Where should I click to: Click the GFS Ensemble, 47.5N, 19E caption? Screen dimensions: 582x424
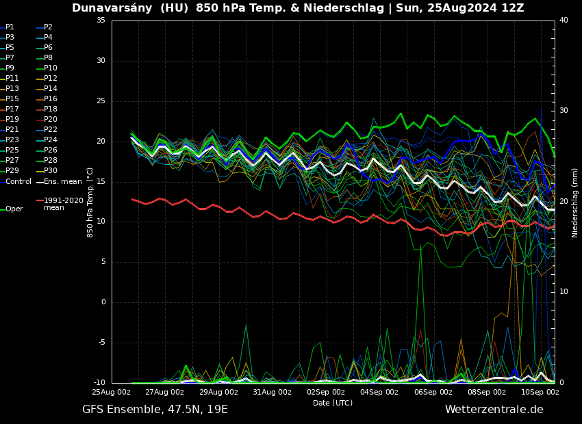point(155,410)
